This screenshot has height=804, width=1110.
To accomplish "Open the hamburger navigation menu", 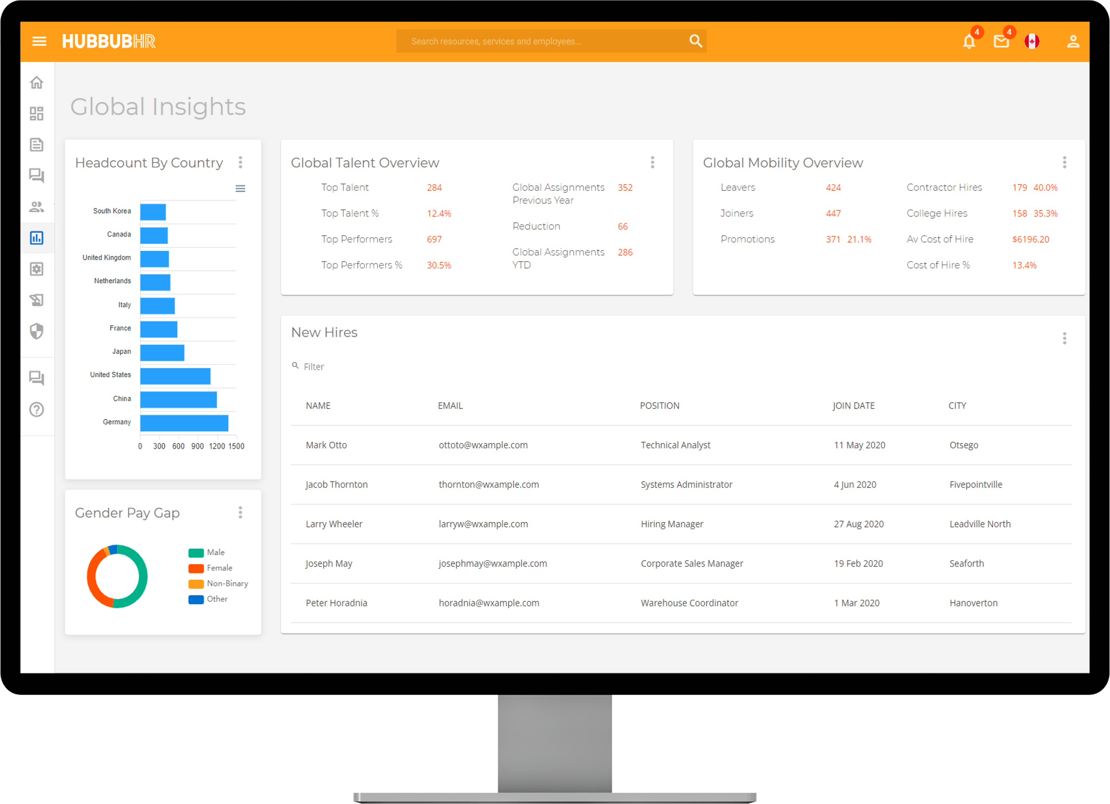I will [x=39, y=42].
